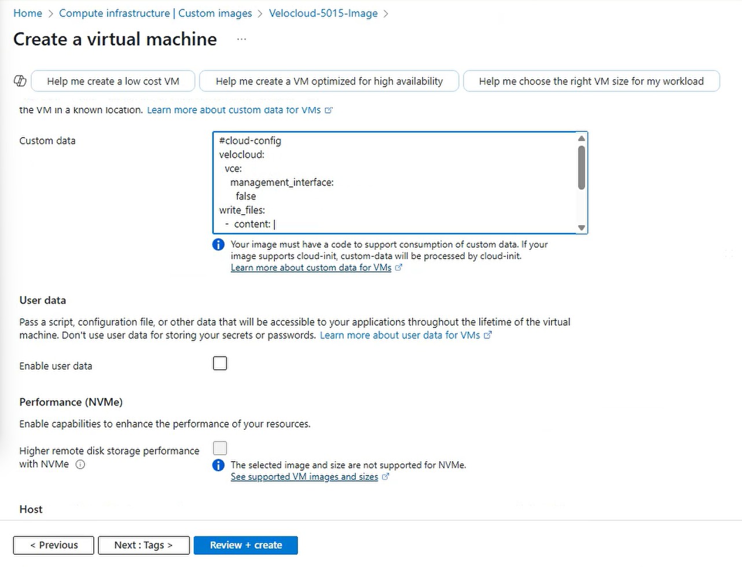The height and width of the screenshot is (567, 742).
Task: Click the Previous button
Action: point(54,545)
